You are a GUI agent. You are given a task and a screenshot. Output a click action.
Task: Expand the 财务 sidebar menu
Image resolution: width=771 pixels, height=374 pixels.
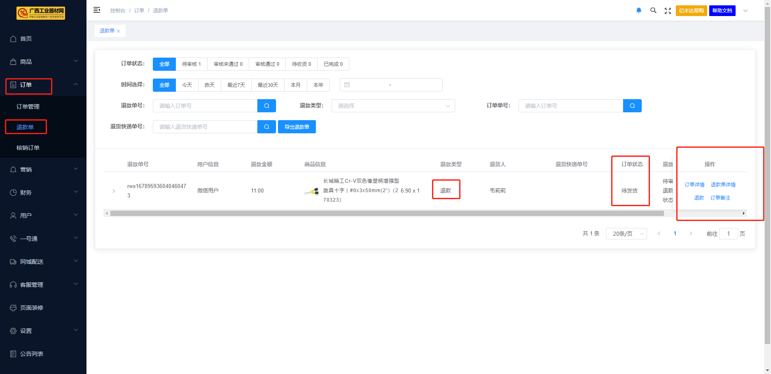[x=43, y=193]
